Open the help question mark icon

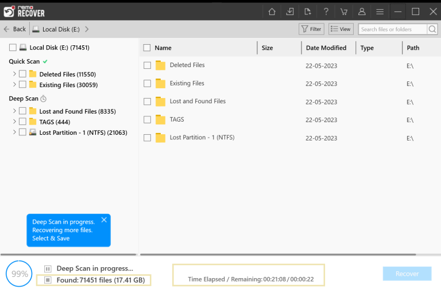point(326,12)
